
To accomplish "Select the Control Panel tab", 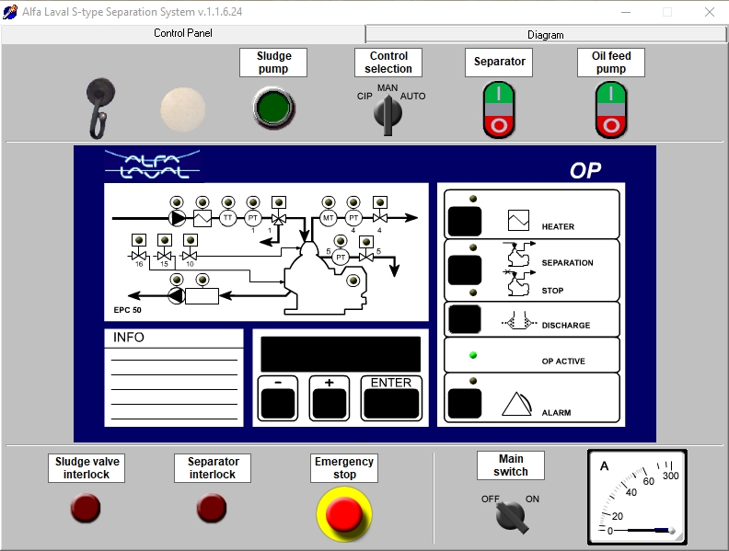I will tap(183, 33).
